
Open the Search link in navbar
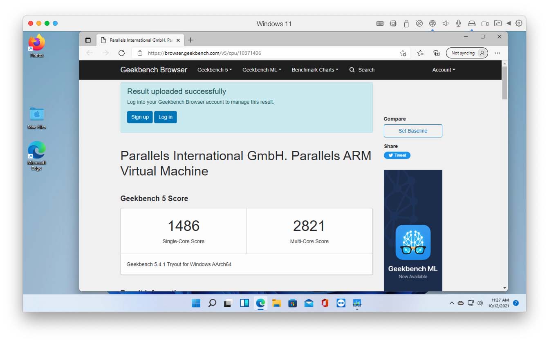pyautogui.click(x=362, y=70)
